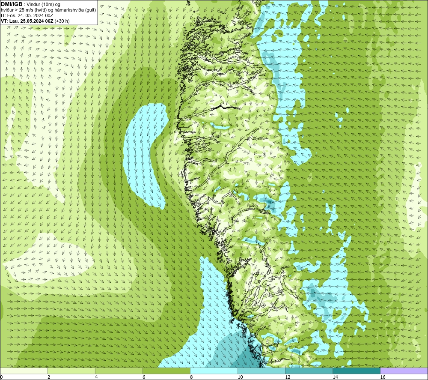Click the 'DMI/IGB' title text

pos(12,4)
